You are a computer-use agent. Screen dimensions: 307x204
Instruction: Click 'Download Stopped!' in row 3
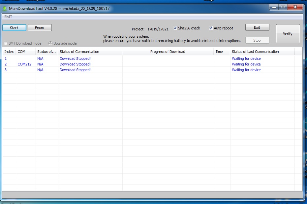coord(75,70)
